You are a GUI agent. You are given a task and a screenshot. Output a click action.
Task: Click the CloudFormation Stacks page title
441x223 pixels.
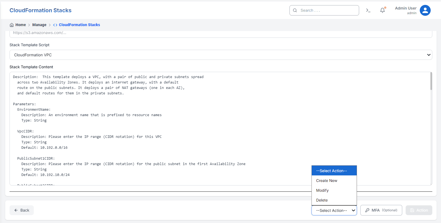[41, 10]
